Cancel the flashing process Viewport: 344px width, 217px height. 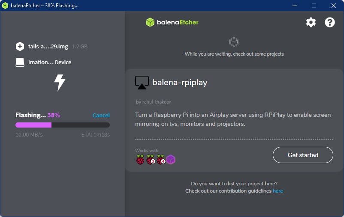point(101,115)
